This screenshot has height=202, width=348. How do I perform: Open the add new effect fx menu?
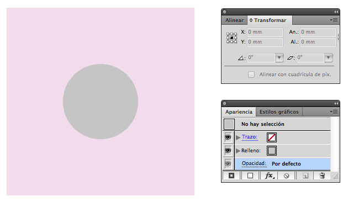(x=270, y=176)
